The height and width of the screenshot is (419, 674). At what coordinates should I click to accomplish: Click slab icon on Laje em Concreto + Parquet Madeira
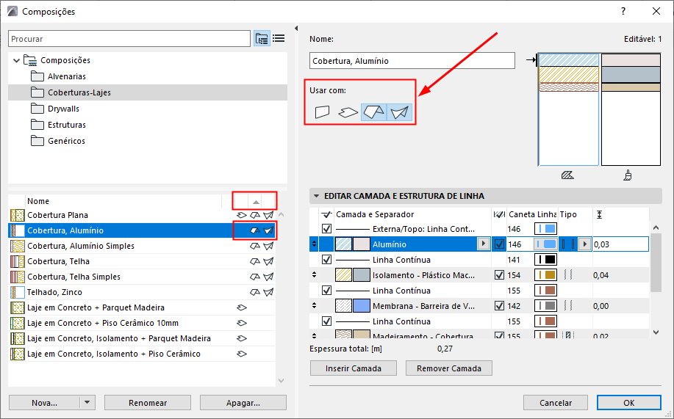click(x=242, y=307)
